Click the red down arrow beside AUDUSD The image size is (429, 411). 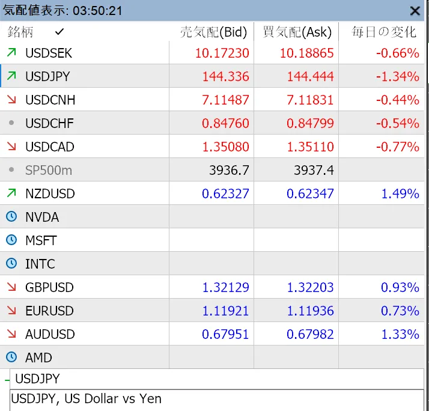pos(11,333)
